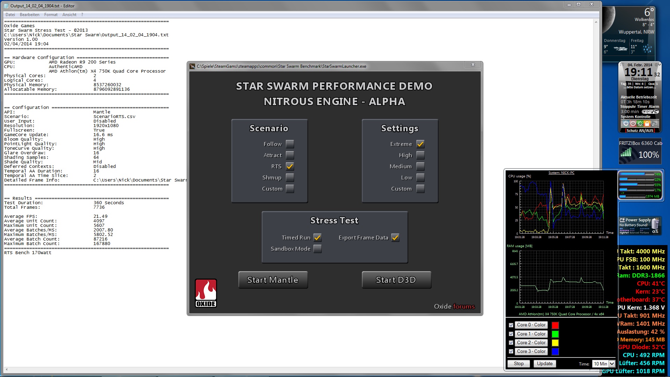Click the Oxide flame logo
The width and height of the screenshot is (670, 377).
coord(206,293)
